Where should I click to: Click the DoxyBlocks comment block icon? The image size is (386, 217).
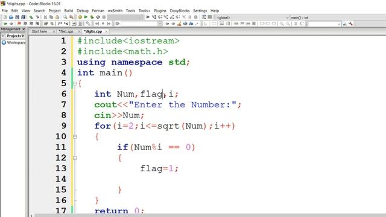(x=60, y=24)
